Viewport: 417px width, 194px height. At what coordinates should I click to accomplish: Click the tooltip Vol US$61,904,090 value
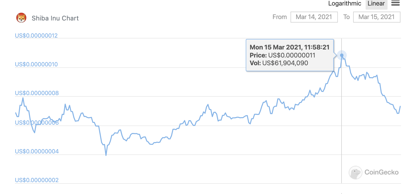click(x=285, y=63)
